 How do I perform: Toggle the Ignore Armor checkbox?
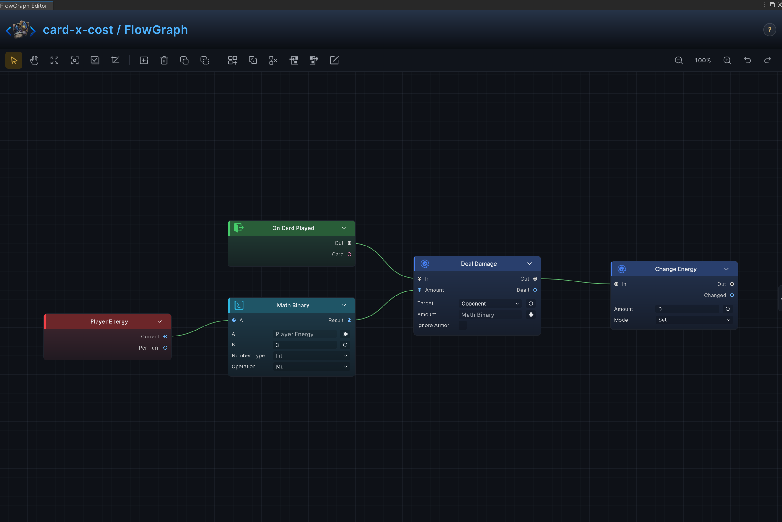[x=463, y=325]
